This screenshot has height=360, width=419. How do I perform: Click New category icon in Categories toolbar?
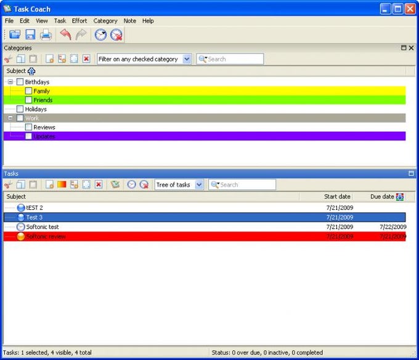point(49,58)
